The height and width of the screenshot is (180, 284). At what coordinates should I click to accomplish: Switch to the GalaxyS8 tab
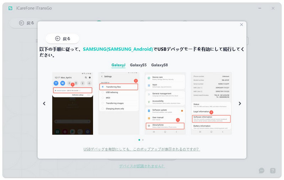[159, 65]
